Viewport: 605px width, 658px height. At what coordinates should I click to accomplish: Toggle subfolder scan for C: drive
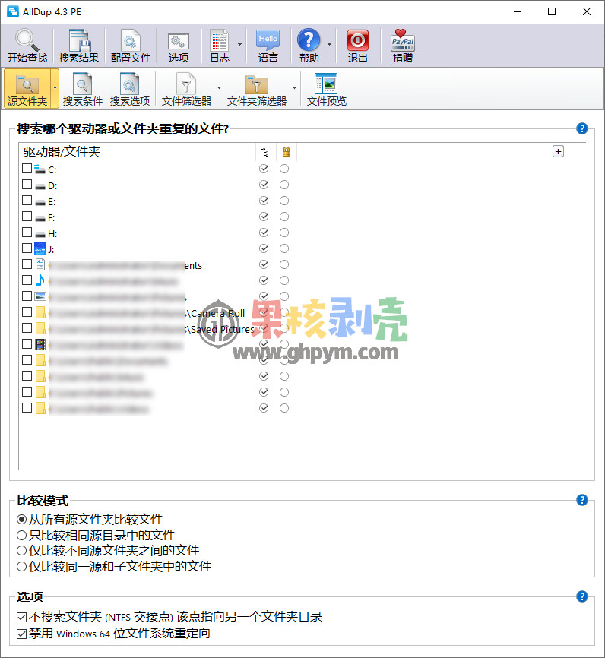pos(264,169)
